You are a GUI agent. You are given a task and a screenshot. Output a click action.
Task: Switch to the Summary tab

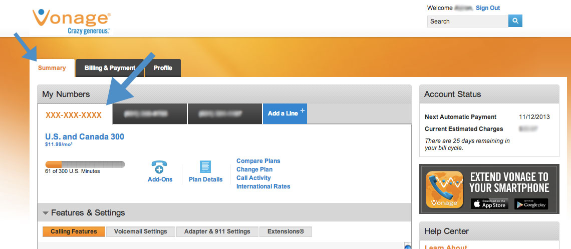point(52,68)
